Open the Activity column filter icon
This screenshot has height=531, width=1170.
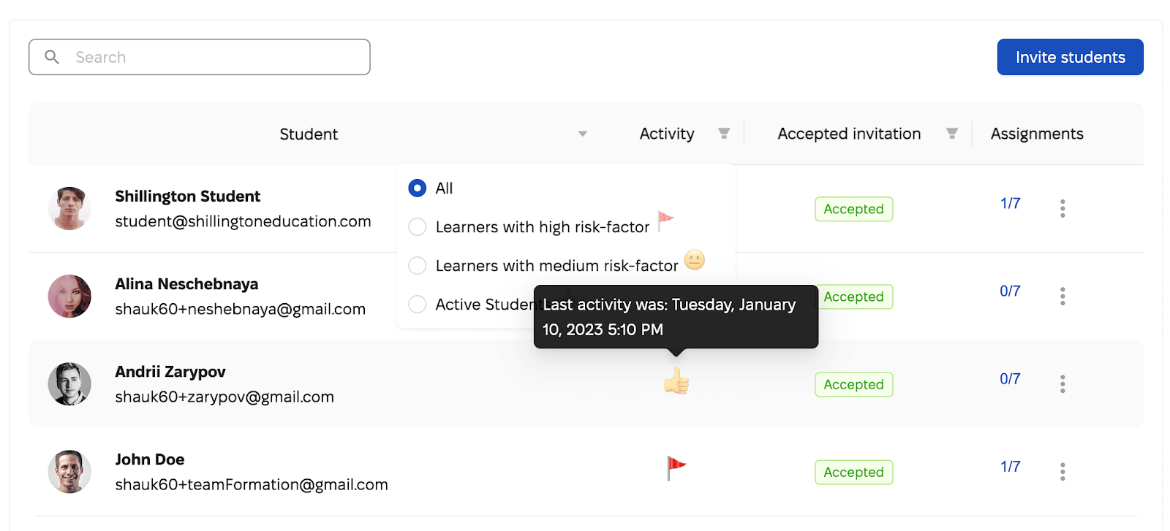[724, 134]
